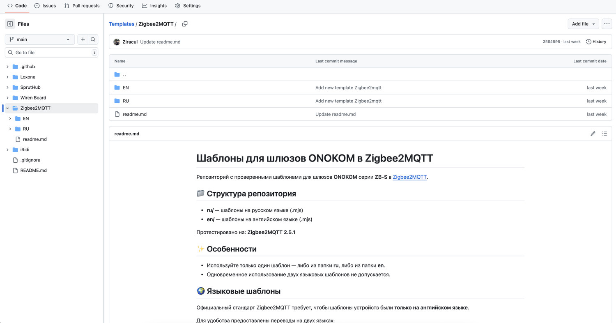
Task: Expand the Loxone folder
Action: (x=7, y=77)
